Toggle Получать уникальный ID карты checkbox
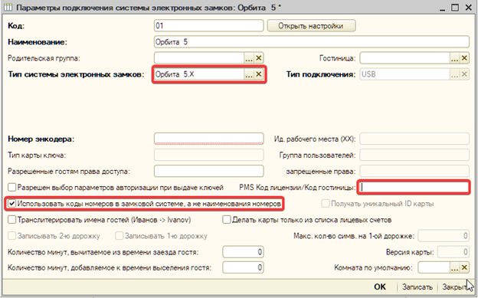478x298 pixels. (326, 204)
